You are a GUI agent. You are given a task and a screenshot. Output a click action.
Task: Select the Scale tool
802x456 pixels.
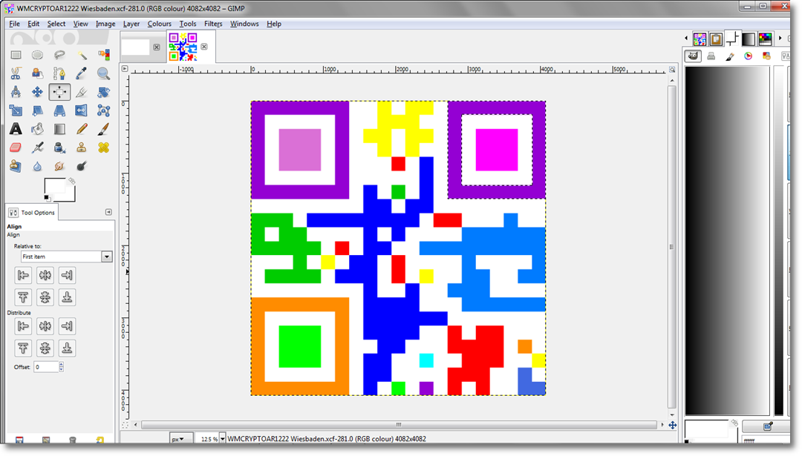tap(16, 110)
